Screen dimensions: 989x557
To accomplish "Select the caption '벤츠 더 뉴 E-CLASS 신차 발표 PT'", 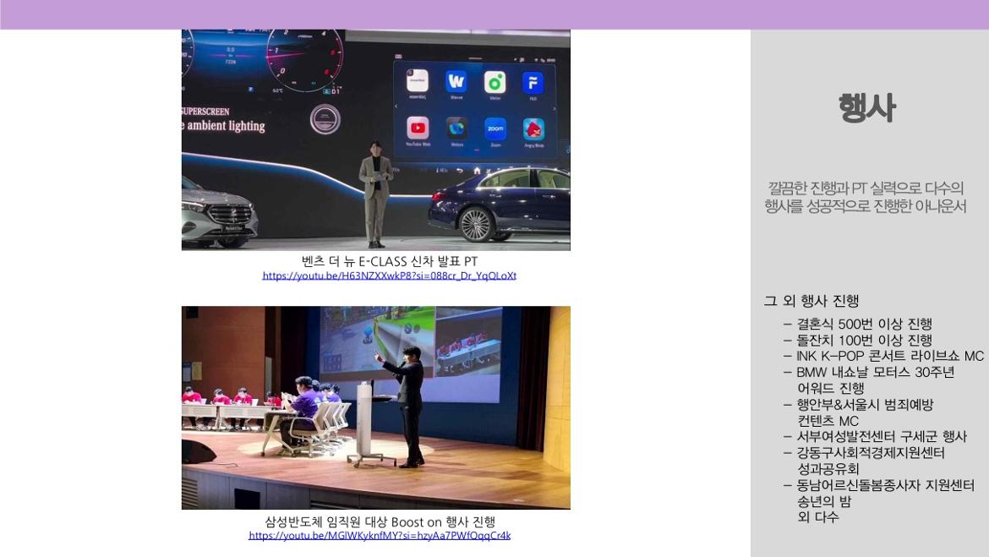I will click(389, 261).
